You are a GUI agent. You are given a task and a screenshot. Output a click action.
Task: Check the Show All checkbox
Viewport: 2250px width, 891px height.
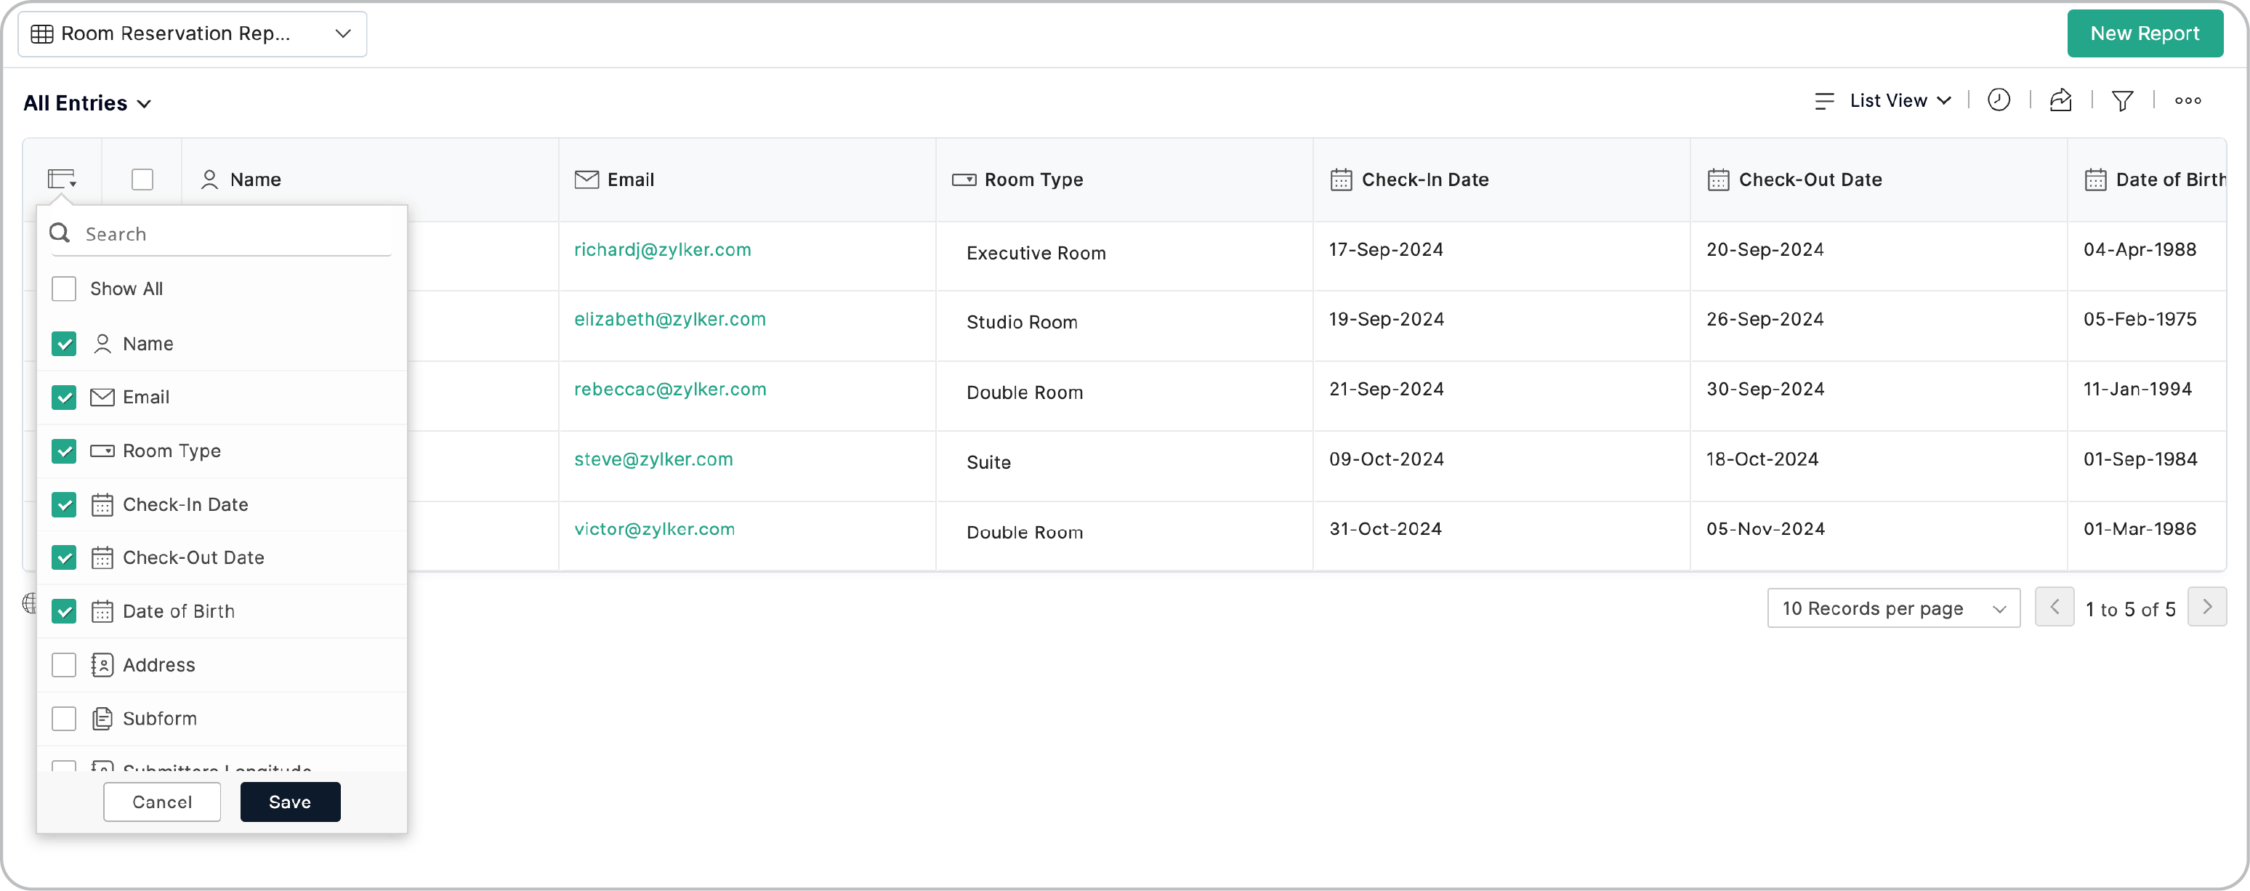[64, 289]
